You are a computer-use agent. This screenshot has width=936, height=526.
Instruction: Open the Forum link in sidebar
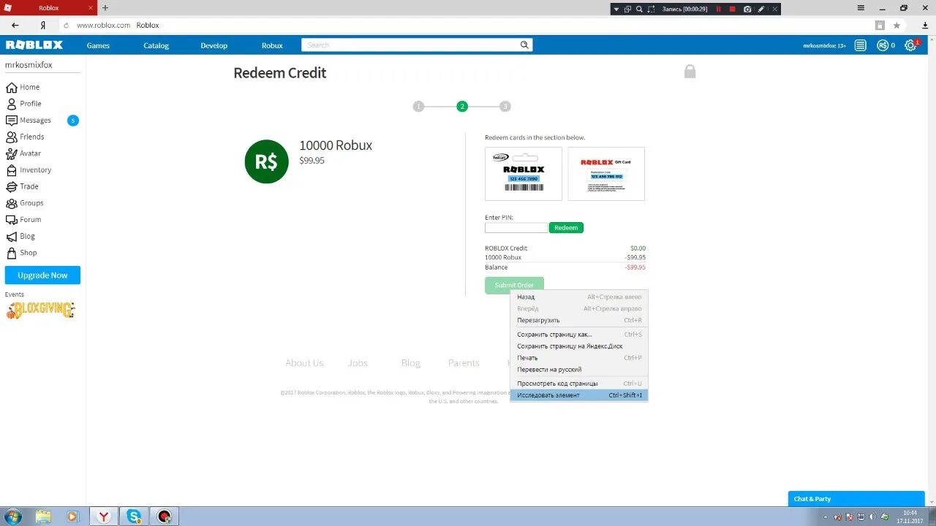30,220
